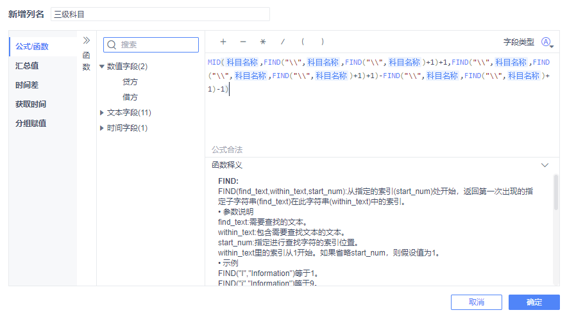
Task: Insert the minus operator into formula
Action: tap(242, 42)
